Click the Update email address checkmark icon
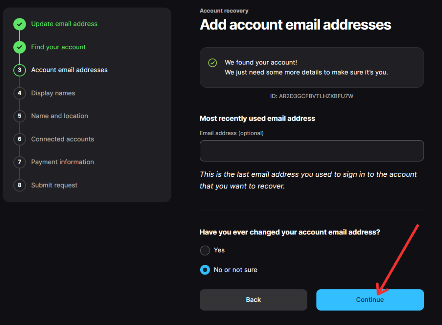Image resolution: width=442 pixels, height=325 pixels. (19, 24)
